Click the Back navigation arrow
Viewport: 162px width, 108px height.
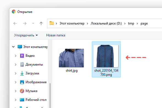pyautogui.click(x=15, y=23)
